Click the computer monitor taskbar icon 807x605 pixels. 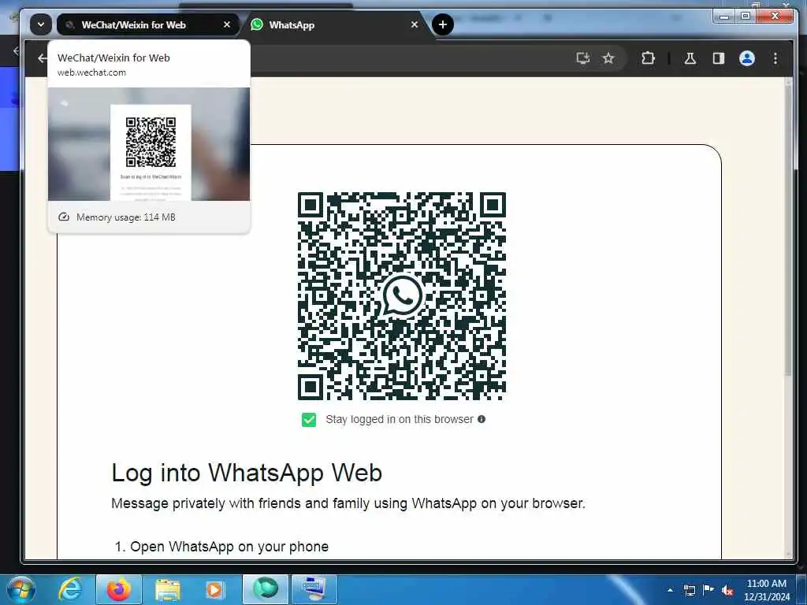(314, 589)
